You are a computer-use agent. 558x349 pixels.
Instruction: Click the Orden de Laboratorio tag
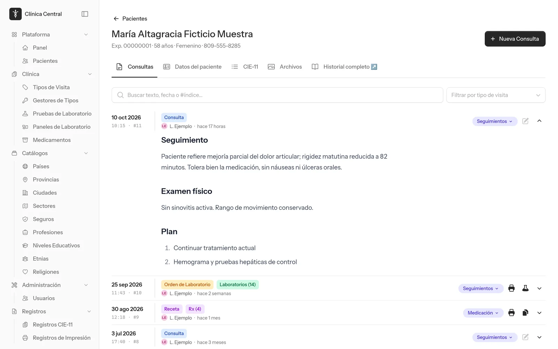point(187,284)
